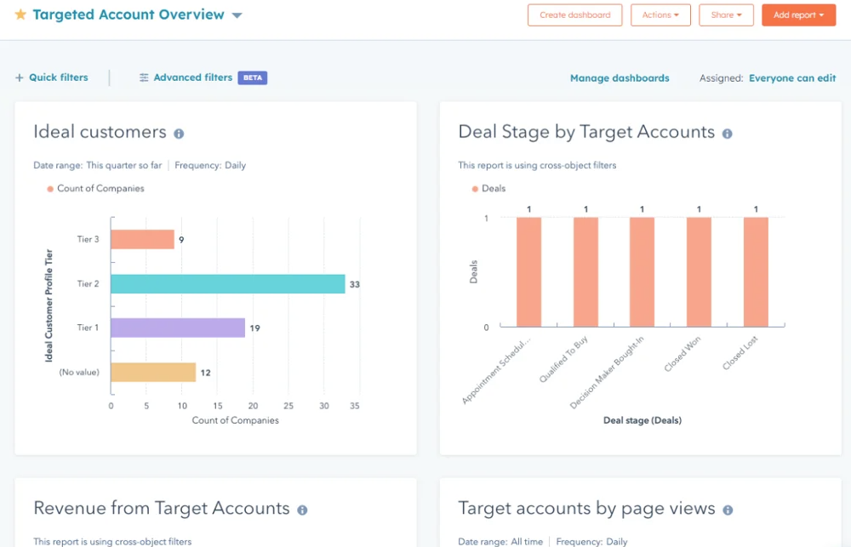Screen dimensions: 851x547
Task: Click info icon next to Revenue from Target Accounts
Action: (302, 510)
